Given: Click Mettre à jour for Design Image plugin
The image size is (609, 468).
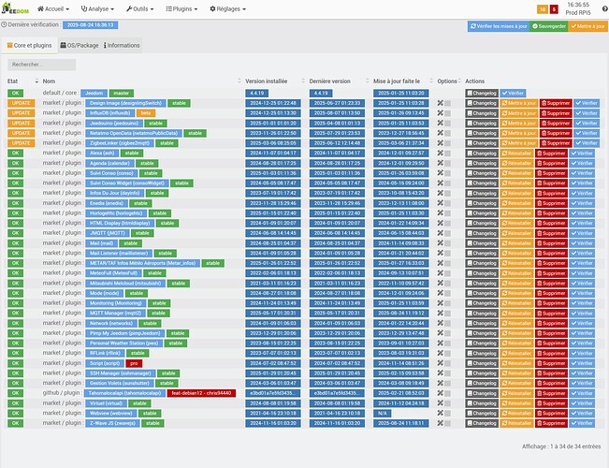Looking at the screenshot, I should click(519, 103).
